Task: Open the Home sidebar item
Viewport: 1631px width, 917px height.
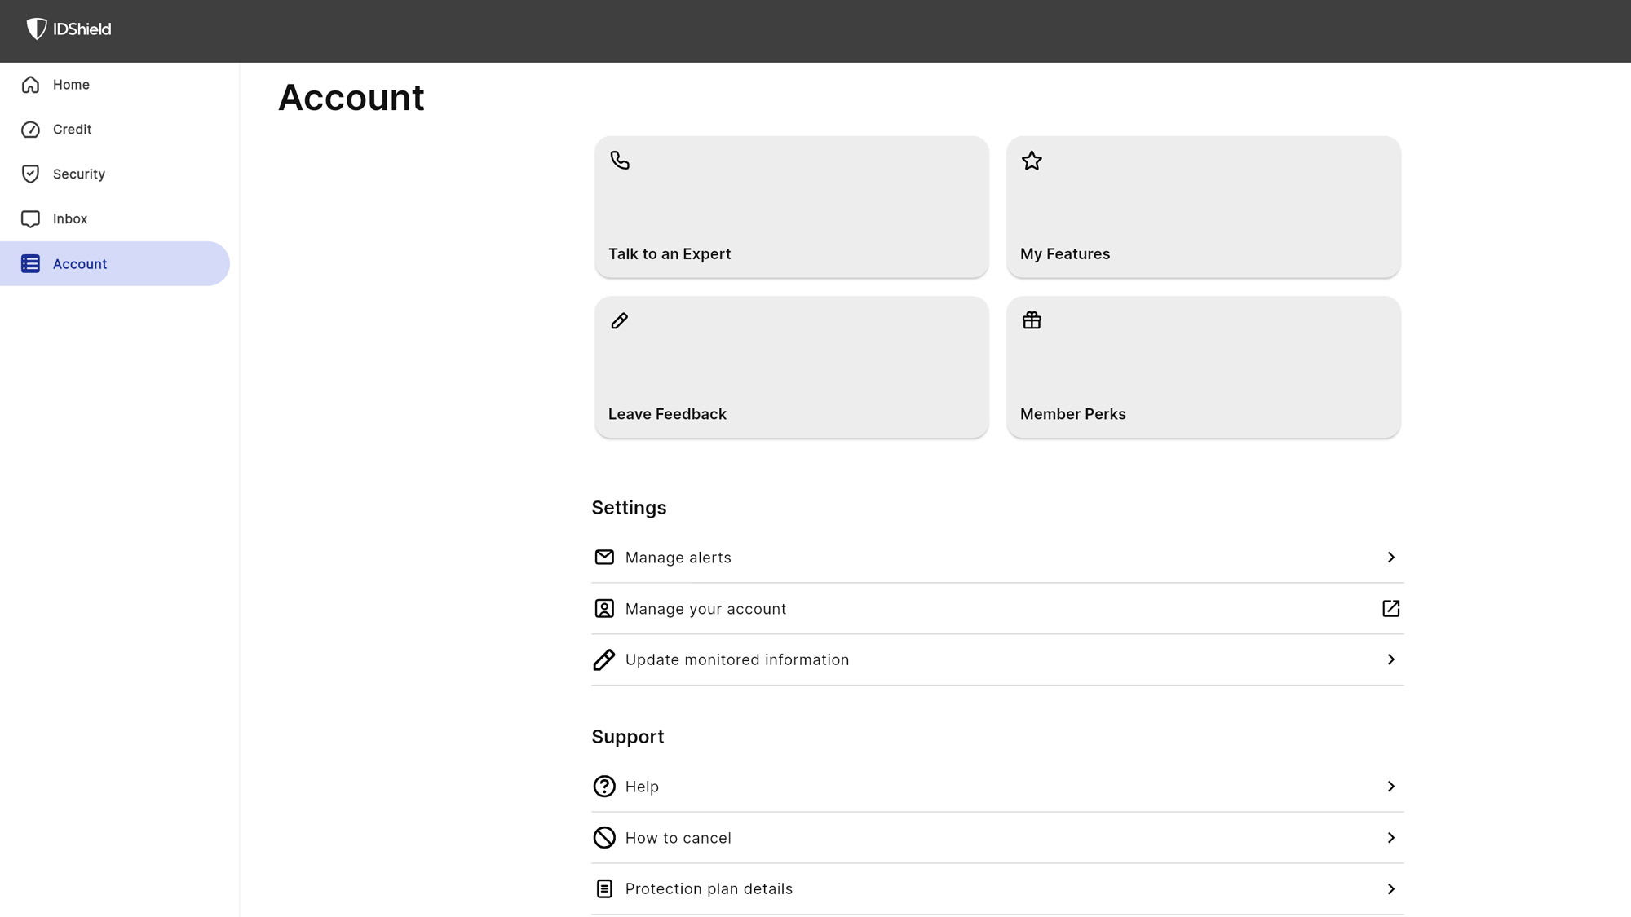Action: (x=71, y=85)
